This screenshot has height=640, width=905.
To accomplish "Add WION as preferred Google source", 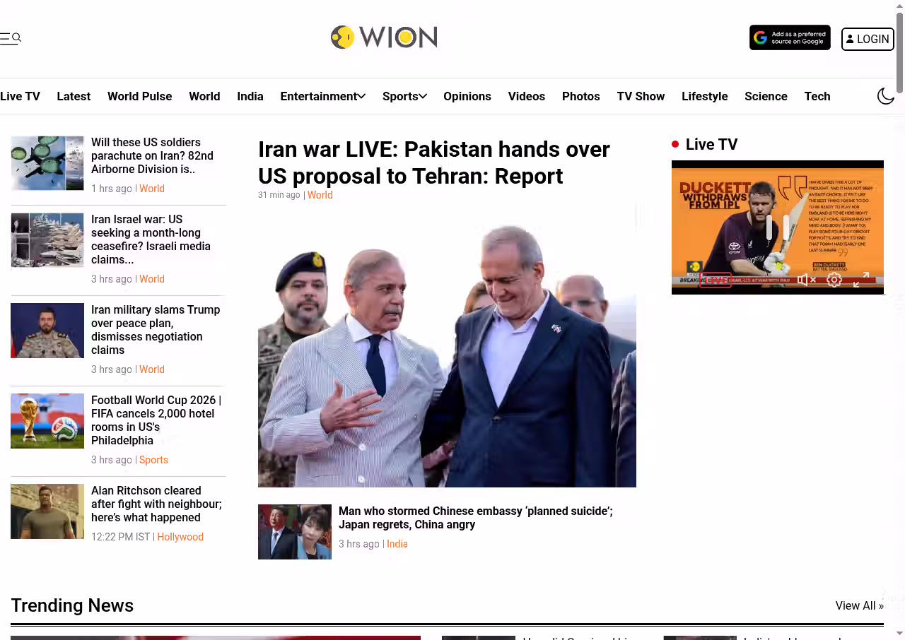I will point(790,37).
